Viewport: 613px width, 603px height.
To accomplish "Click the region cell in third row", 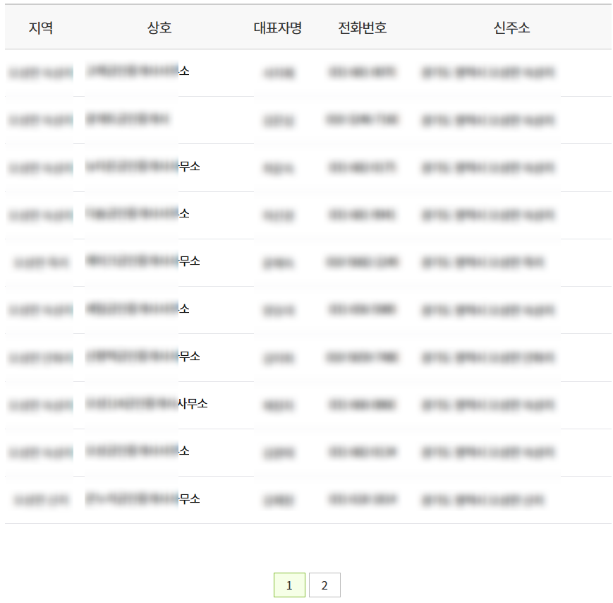I will click(x=40, y=168).
